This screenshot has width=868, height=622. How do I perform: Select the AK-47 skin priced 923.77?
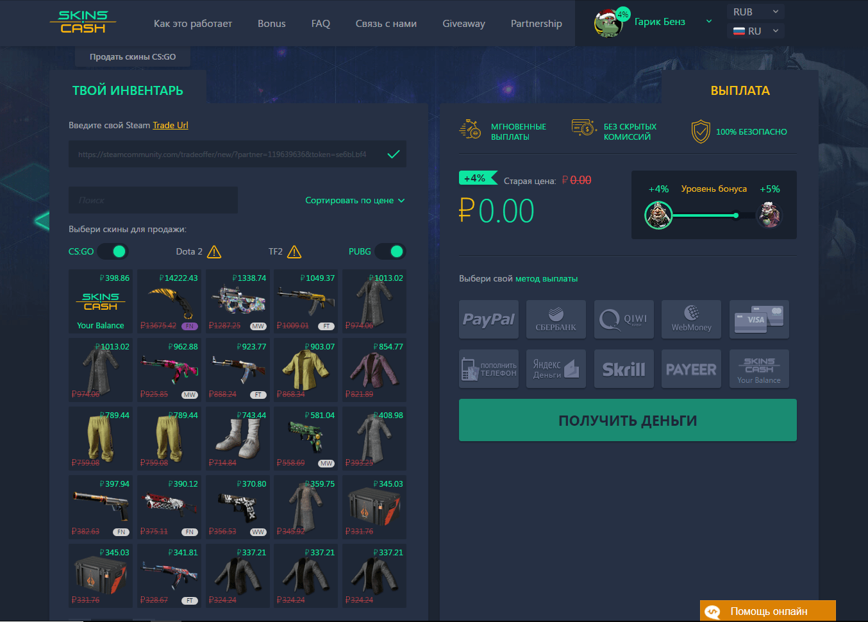[238, 370]
